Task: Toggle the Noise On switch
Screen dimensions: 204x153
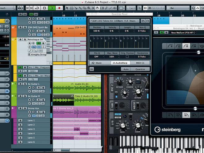Action: coord(138,106)
